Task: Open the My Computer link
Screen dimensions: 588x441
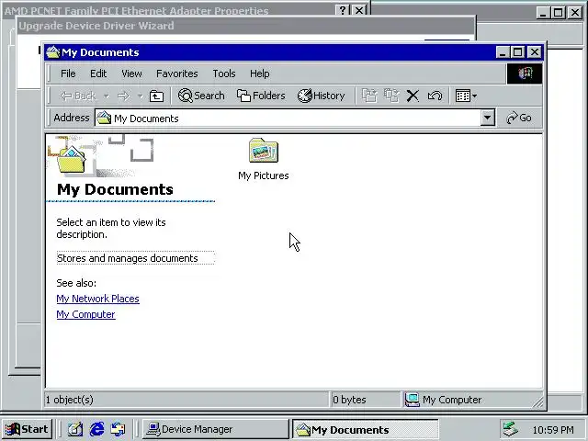Action: [85, 314]
